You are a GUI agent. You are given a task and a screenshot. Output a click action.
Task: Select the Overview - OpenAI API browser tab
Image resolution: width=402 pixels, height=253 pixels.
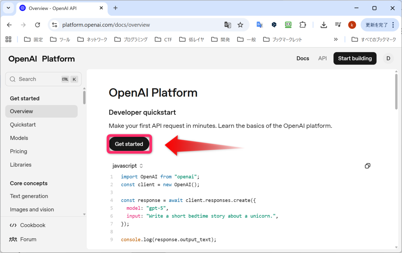62,8
